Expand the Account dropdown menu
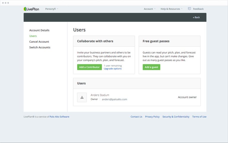This screenshot has width=228, height=143. tap(150, 9)
